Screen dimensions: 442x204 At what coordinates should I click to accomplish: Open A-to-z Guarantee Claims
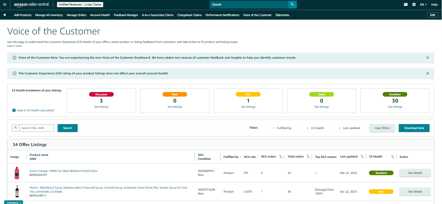158,15
